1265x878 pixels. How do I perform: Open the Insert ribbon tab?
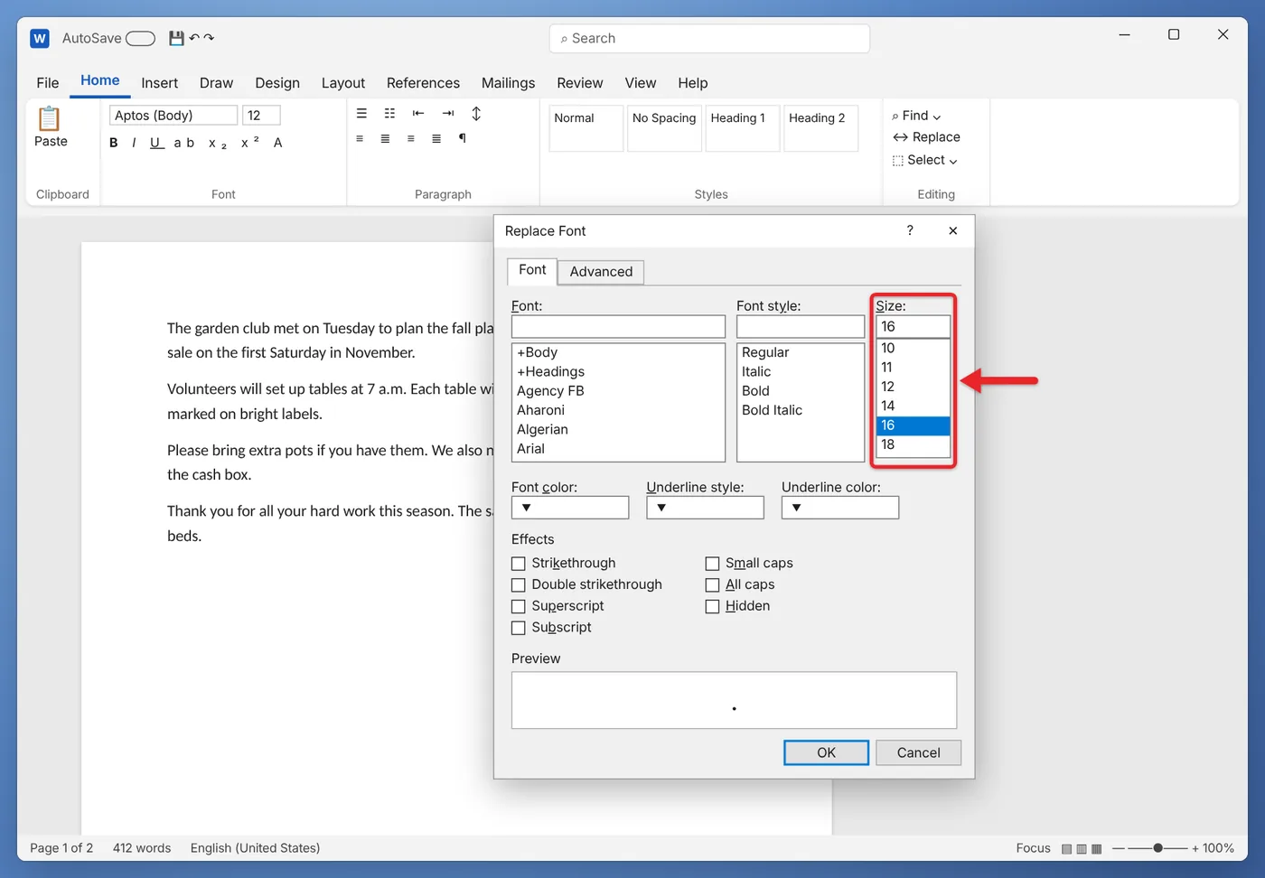click(x=160, y=83)
